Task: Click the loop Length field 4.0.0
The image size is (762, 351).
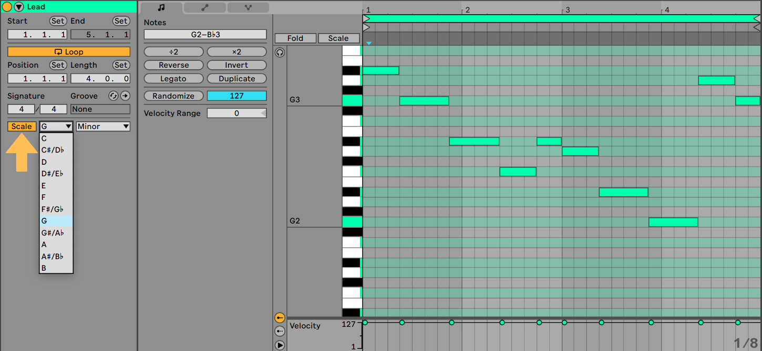Action: [100, 79]
